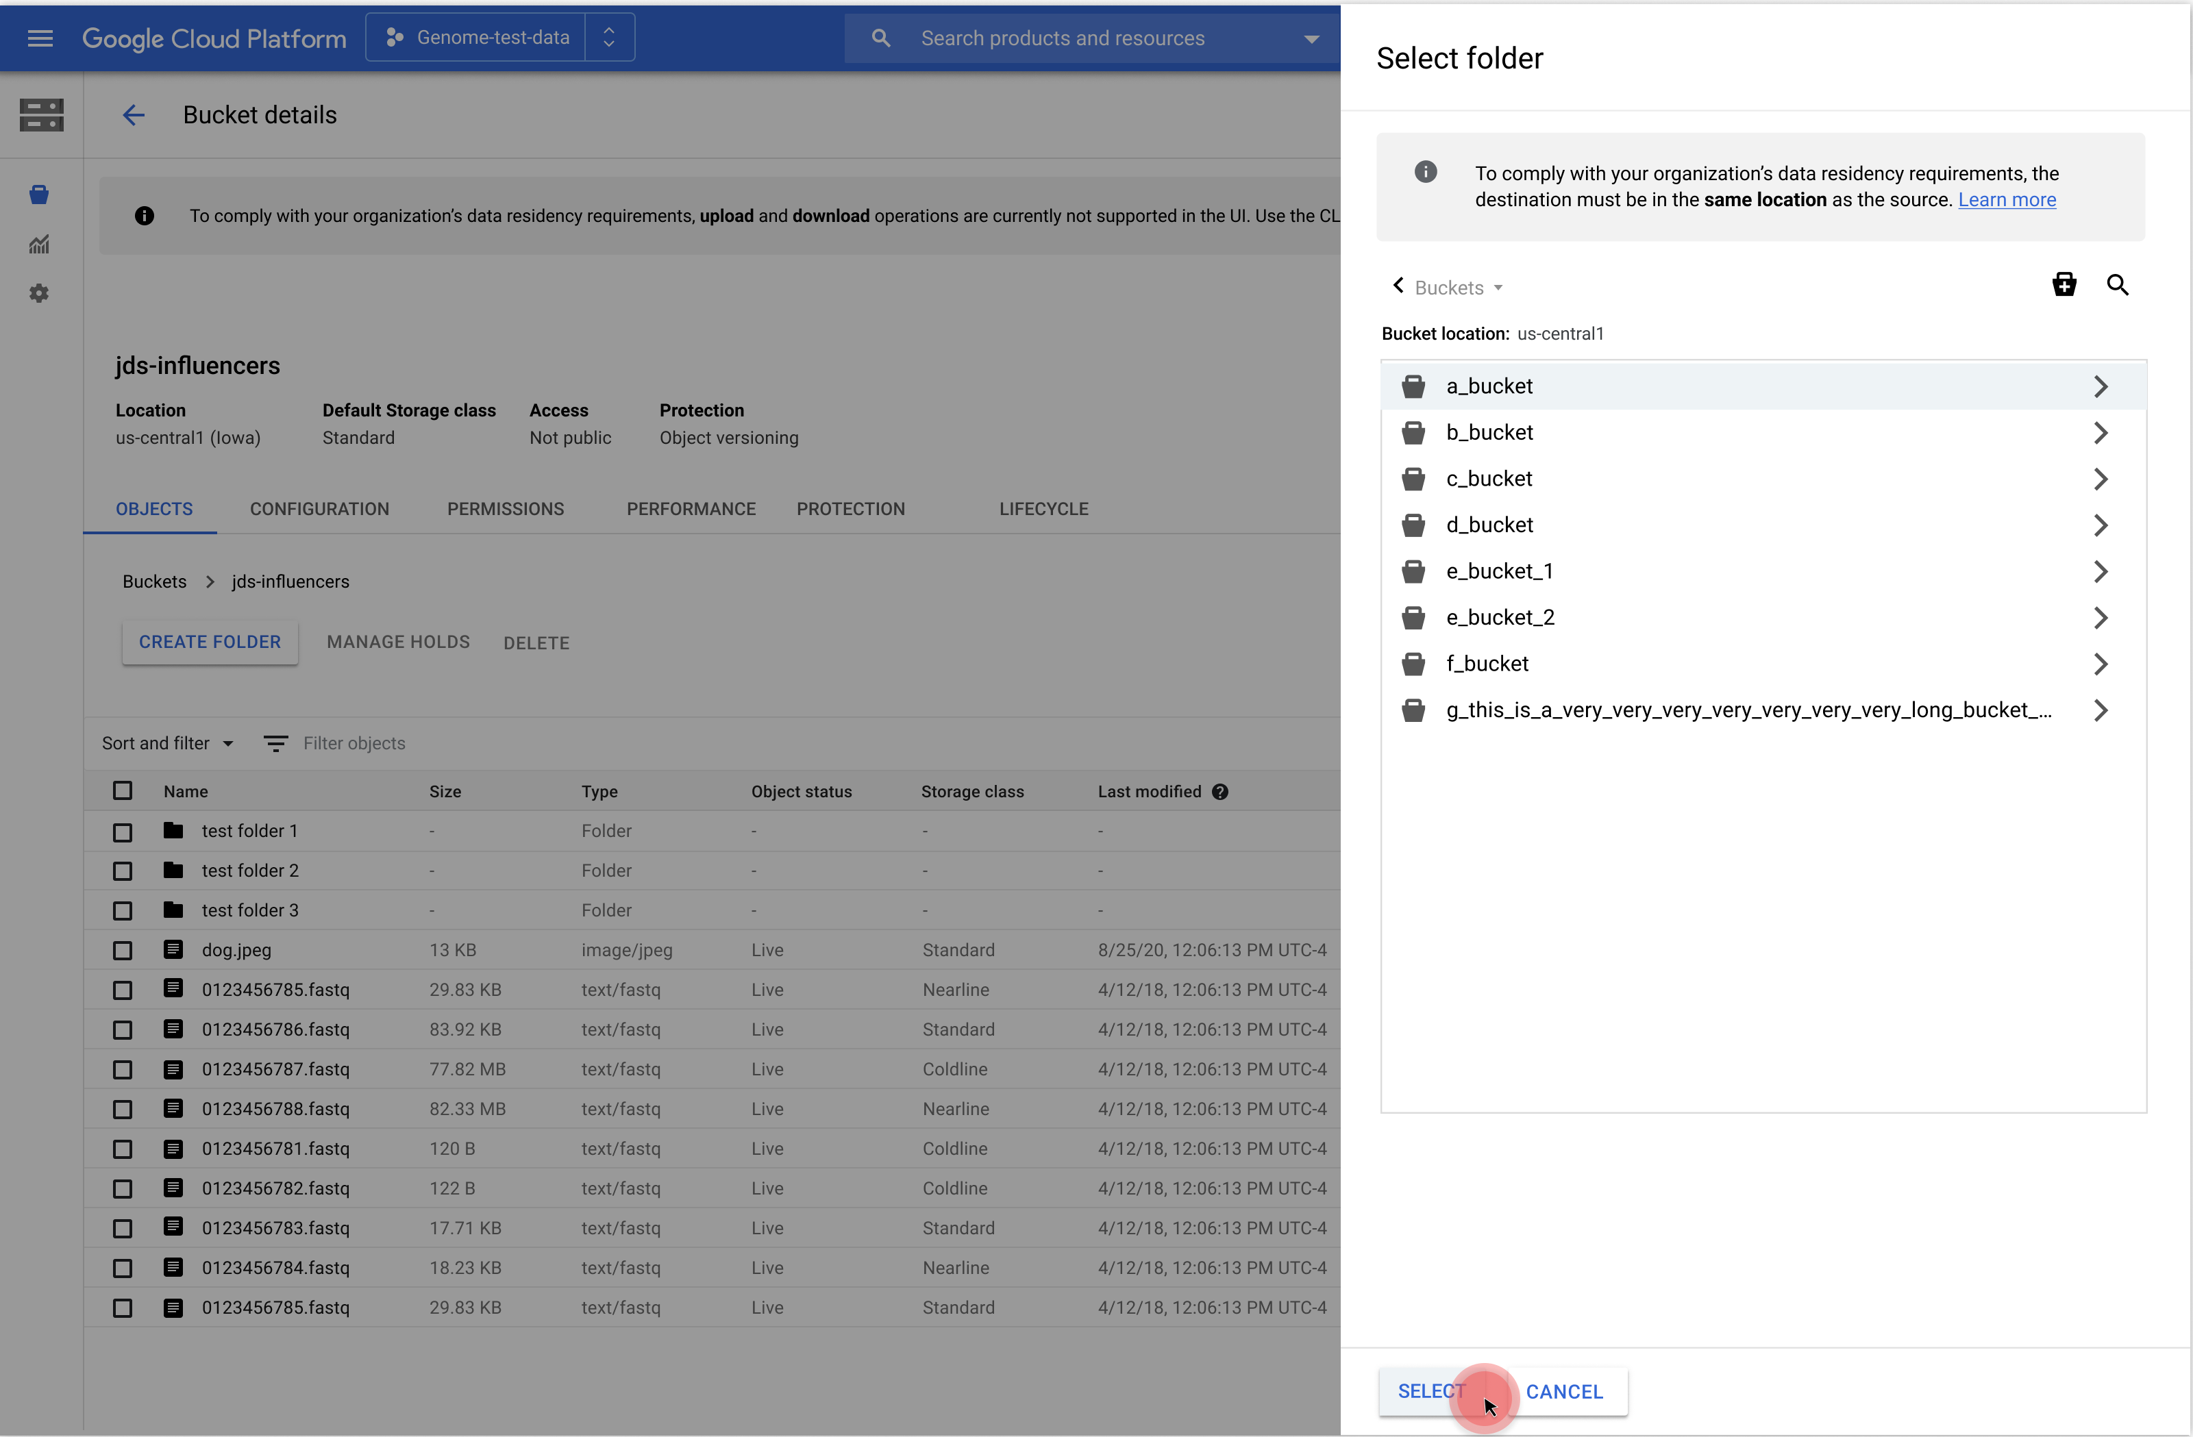Open the settings gear sidebar icon
Screen dimensions: 2193x1437
[x=38, y=293]
